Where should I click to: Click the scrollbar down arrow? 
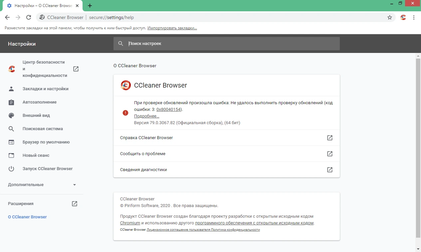point(418,249)
